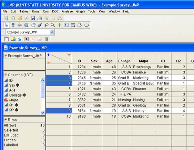Click the New Script icon

(x=13, y=18)
